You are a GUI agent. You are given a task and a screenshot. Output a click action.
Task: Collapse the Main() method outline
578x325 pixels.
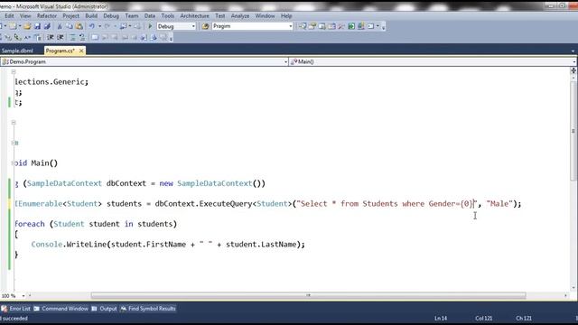14,162
